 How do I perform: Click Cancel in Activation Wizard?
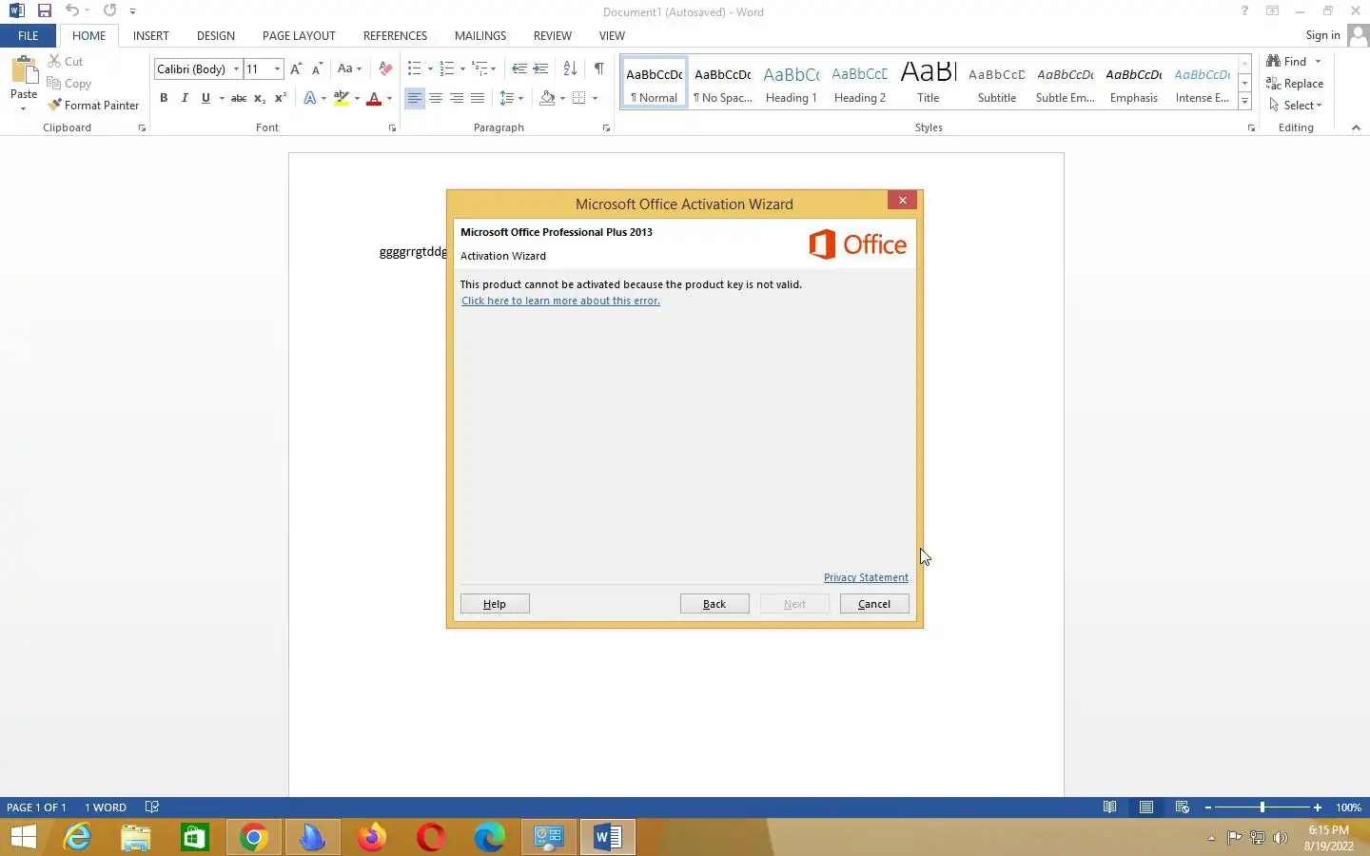click(874, 604)
